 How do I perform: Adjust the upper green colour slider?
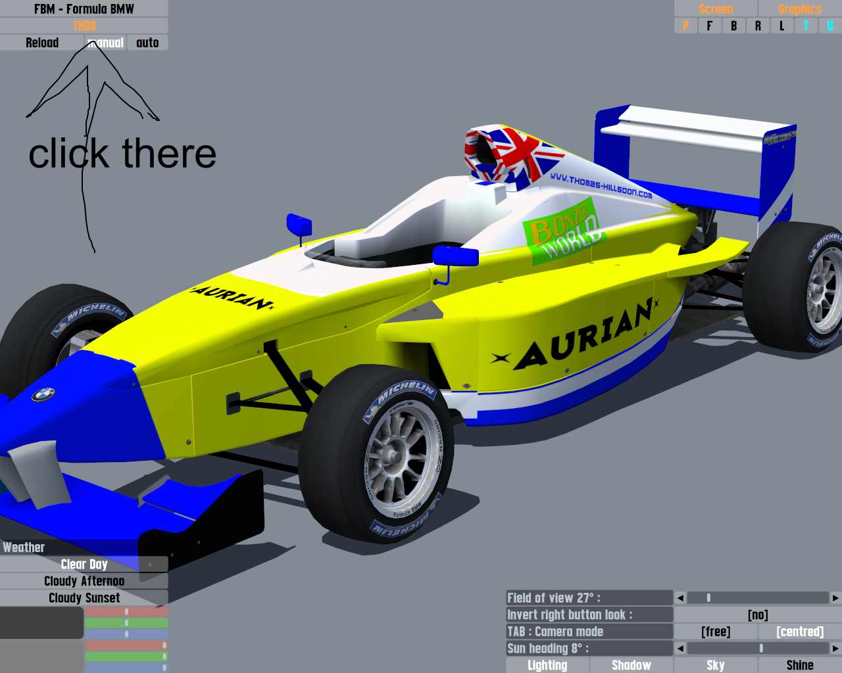(126, 623)
